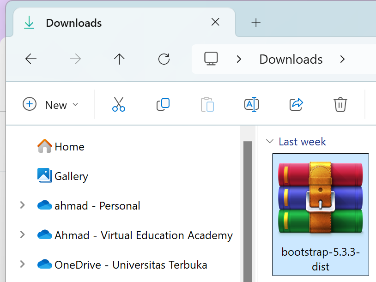Select the bootstrap-5.3.3-dist archive thumbnail
The height and width of the screenshot is (282, 376).
click(x=321, y=198)
